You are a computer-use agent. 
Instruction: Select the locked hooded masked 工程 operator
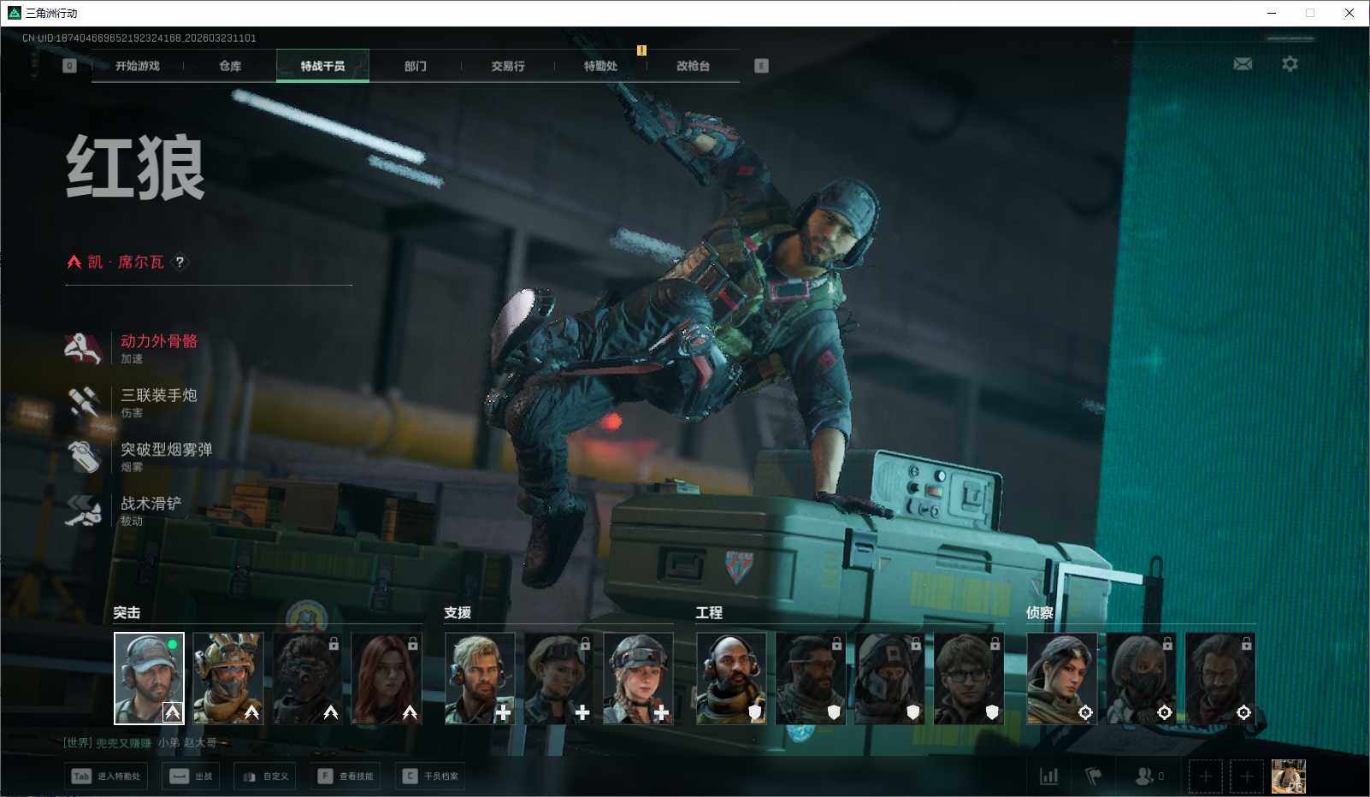click(889, 678)
